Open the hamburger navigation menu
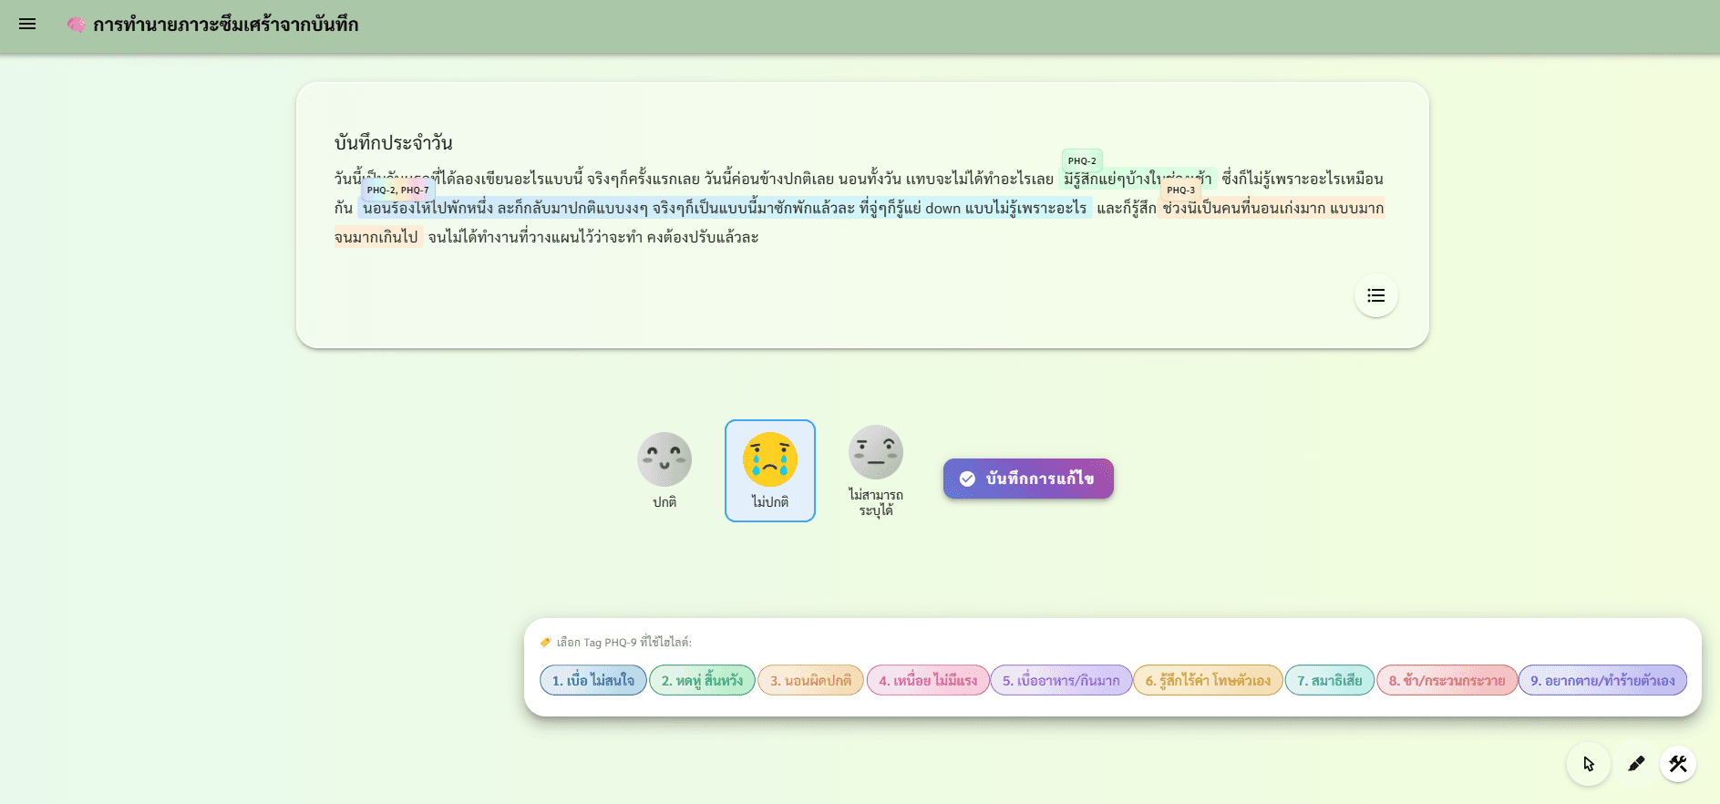Image resolution: width=1720 pixels, height=804 pixels. tap(27, 25)
